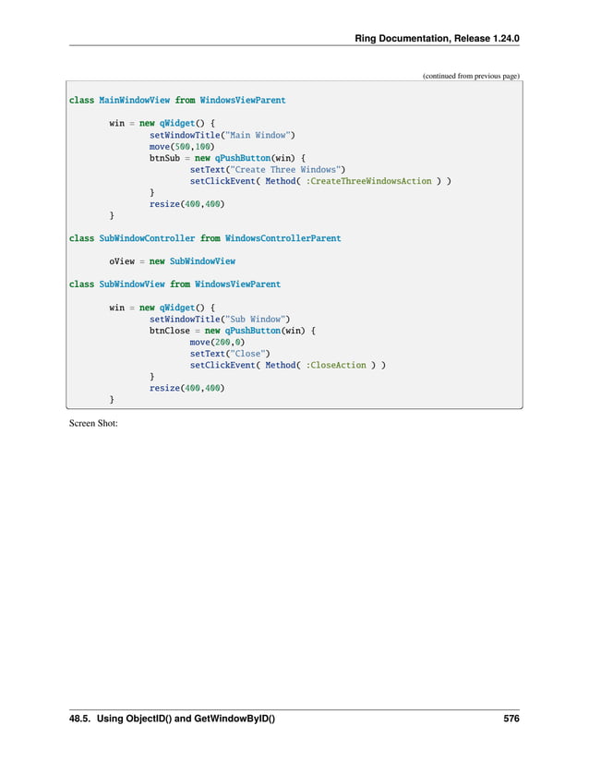This screenshot has height=762, width=589.
Task: Select the line setWindowTitle("Sub Window")
Action: point(220,319)
